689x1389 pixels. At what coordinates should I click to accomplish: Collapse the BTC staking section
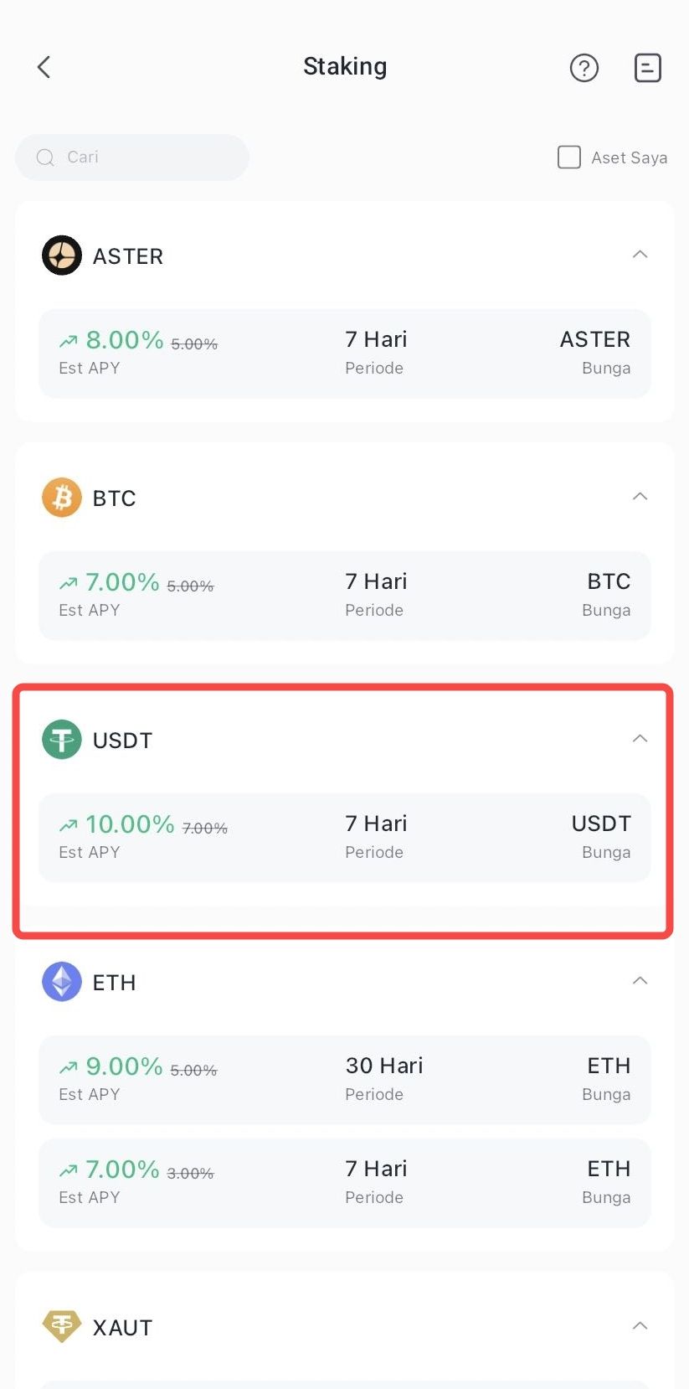click(x=640, y=497)
